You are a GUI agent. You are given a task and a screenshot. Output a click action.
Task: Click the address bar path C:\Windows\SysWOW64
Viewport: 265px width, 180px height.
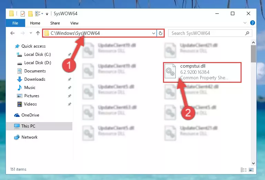(75, 33)
